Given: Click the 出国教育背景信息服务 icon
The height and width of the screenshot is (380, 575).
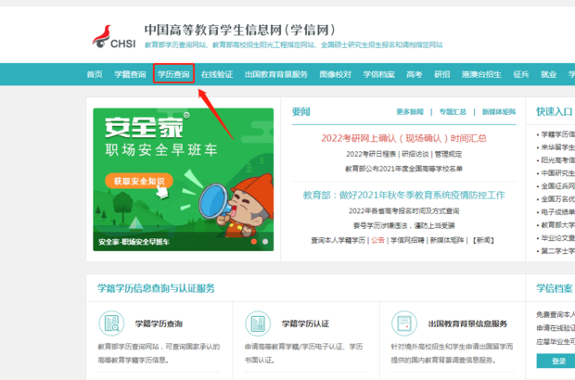Looking at the screenshot, I should tap(404, 323).
